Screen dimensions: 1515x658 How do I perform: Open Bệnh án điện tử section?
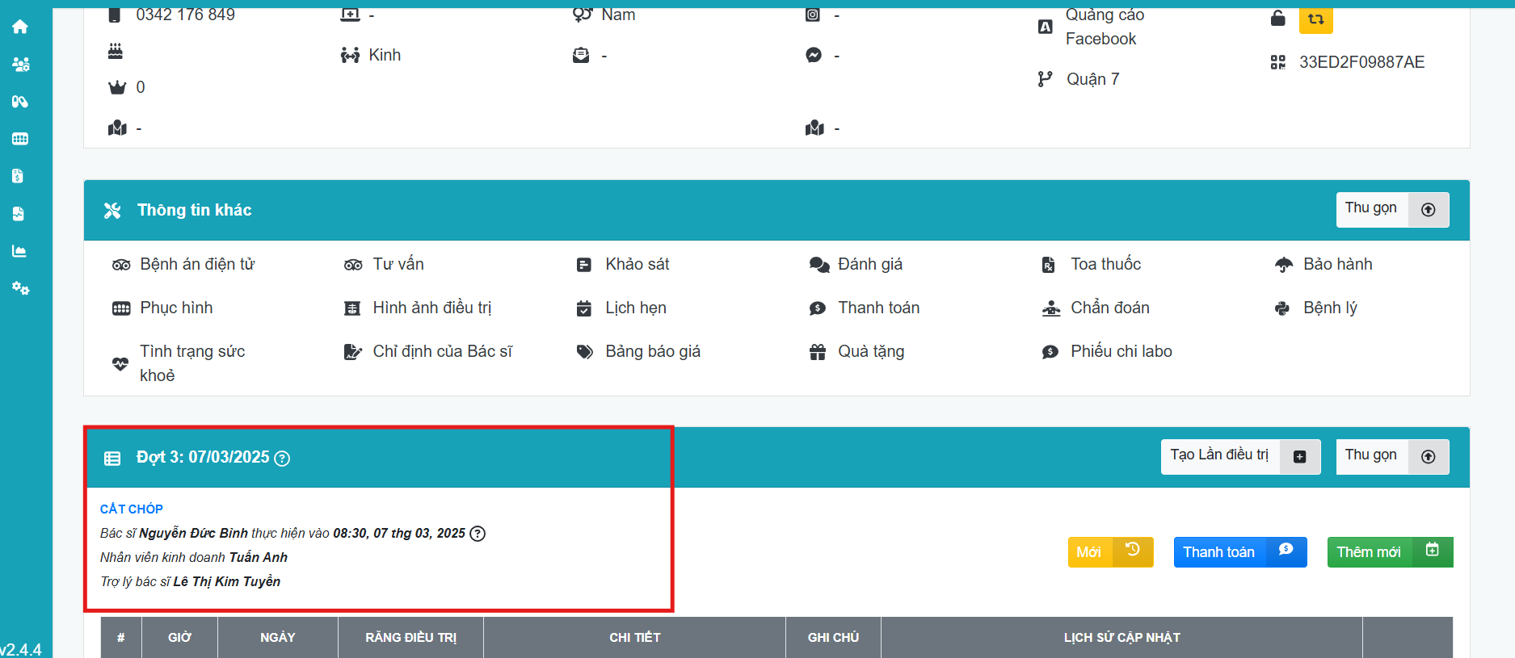pyautogui.click(x=196, y=265)
